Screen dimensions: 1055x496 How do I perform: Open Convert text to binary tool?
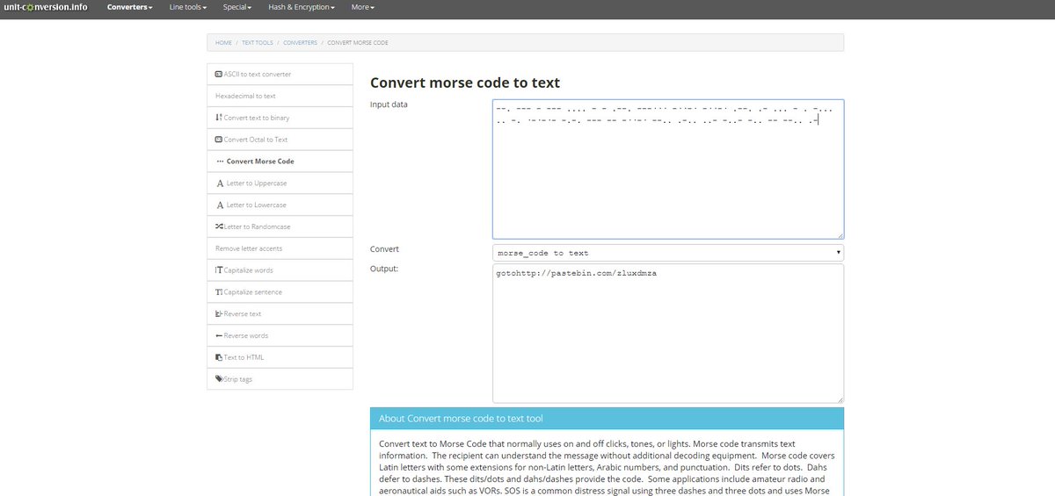tap(280, 118)
